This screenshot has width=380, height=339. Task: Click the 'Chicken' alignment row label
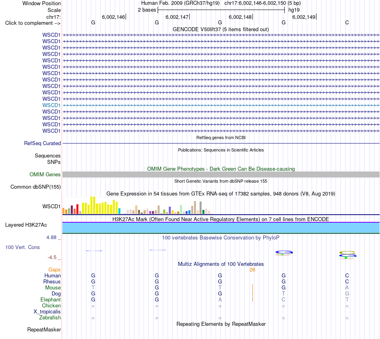51,305
